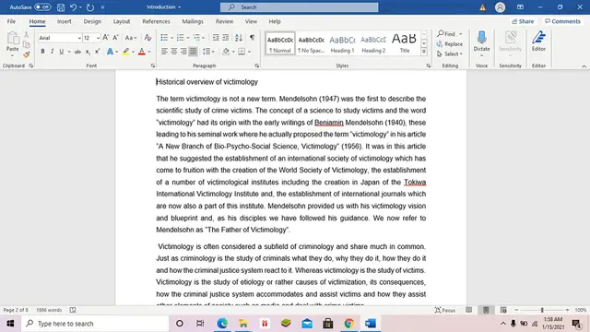Image resolution: width=590 pixels, height=332 pixels.
Task: Adjust the zoom slider handle
Action: [x=542, y=310]
